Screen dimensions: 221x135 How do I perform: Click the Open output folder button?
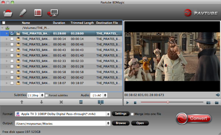click(x=140, y=123)
